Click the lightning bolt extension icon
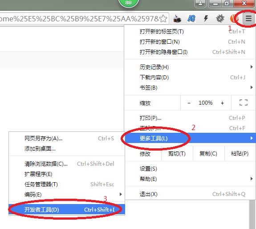Viewport: 256px width, 229px height. point(206,18)
